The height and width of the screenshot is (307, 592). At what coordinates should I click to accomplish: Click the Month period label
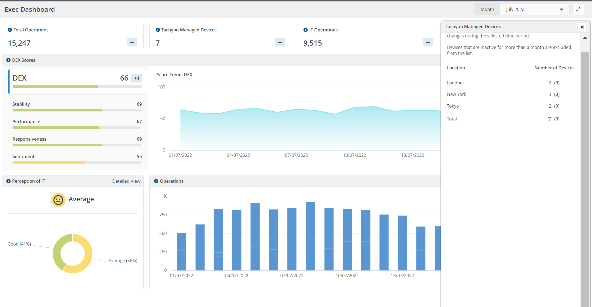pos(487,9)
